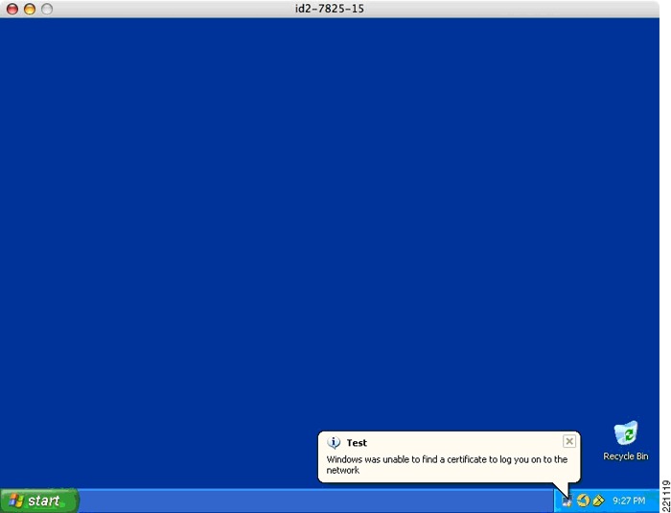Click the 9:27 PM system clock
Viewport: 671px width, 513px height.
(629, 501)
